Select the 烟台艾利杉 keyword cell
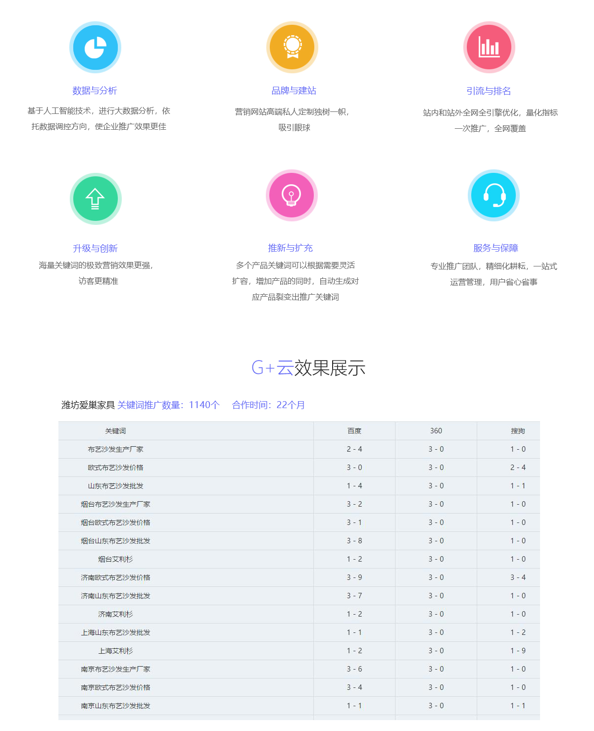Viewport: 594px width, 731px height. pos(115,559)
